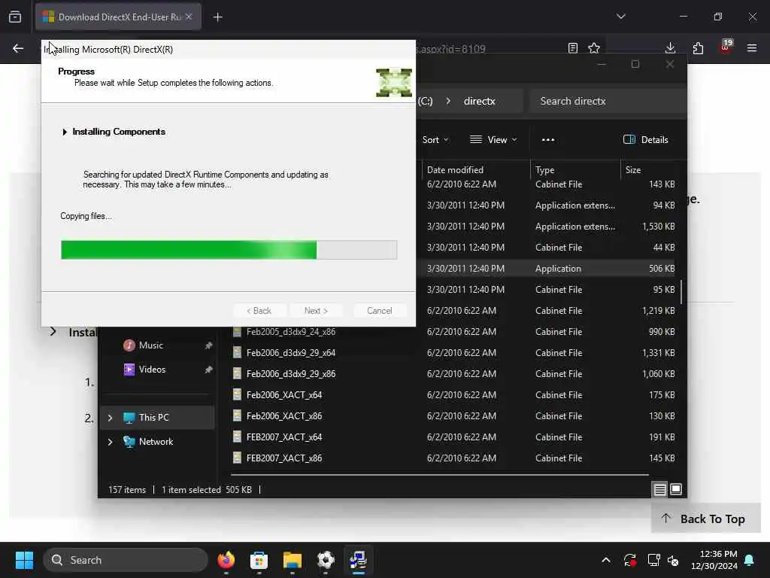The height and width of the screenshot is (578, 770).
Task: Click the directx breadcrumb in Explorer
Action: (x=479, y=102)
